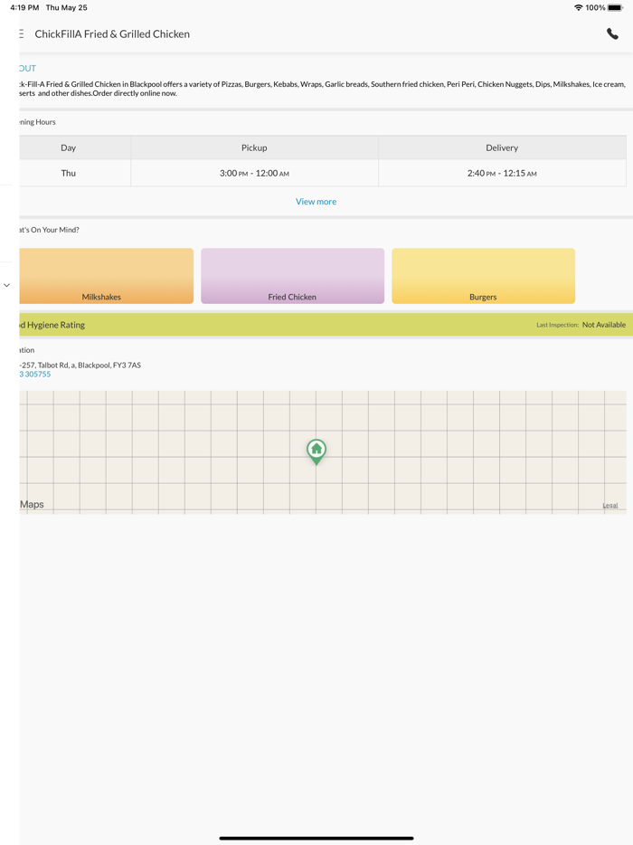
Task: Click the iPad home indicator bar
Action: pos(316,838)
